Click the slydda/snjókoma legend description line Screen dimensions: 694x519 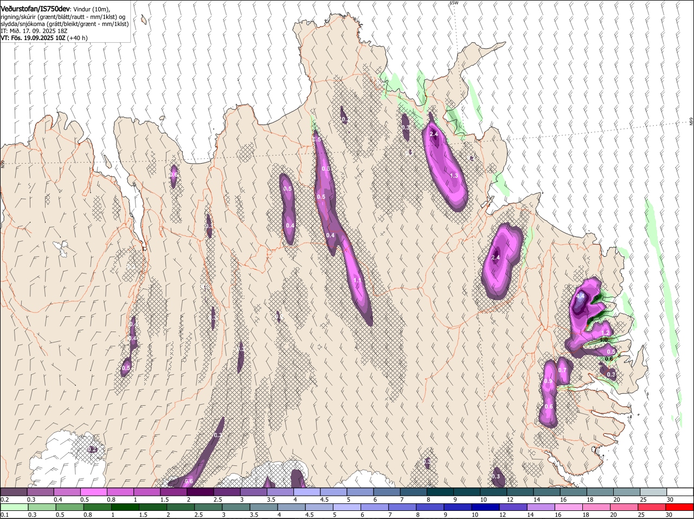coord(65,24)
